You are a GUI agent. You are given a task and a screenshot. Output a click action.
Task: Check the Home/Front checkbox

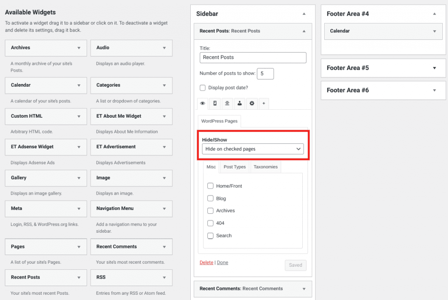[x=210, y=186]
